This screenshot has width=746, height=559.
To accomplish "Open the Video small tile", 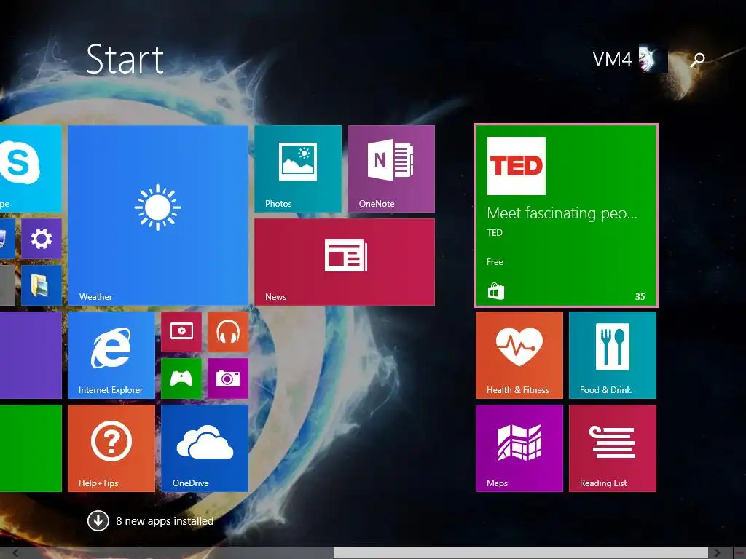I will click(181, 332).
